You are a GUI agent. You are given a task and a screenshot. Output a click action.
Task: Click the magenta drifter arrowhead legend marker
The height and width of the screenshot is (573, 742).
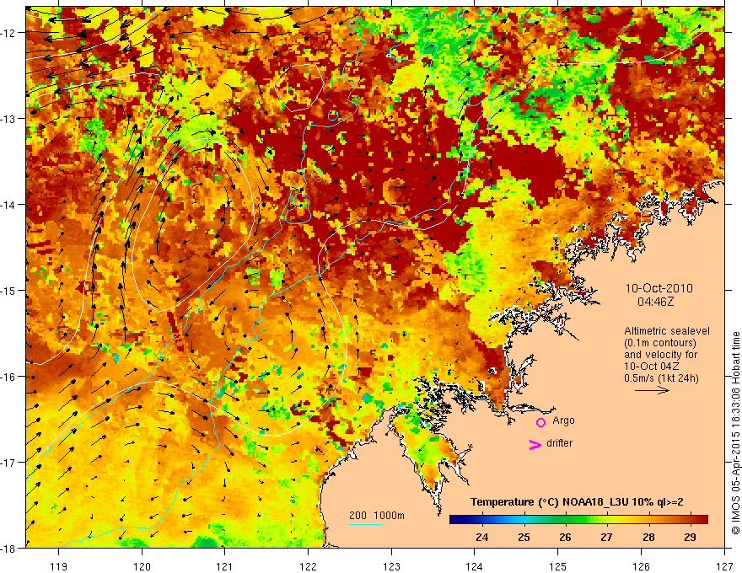pos(535,444)
